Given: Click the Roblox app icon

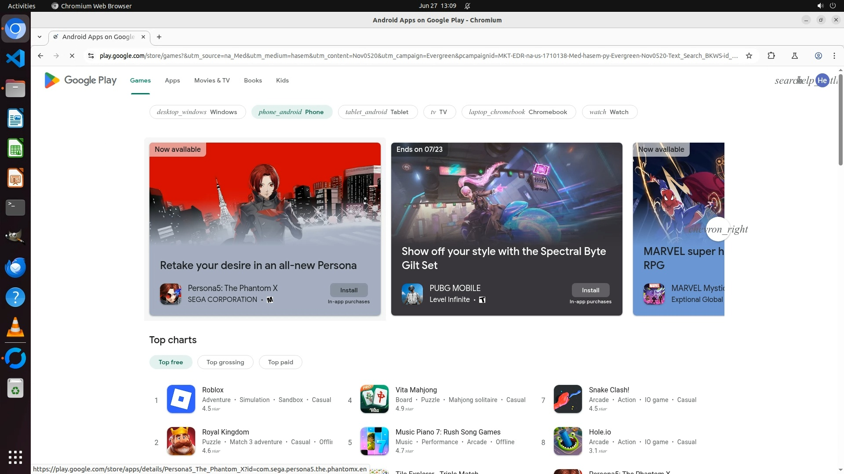Looking at the screenshot, I should click(181, 399).
